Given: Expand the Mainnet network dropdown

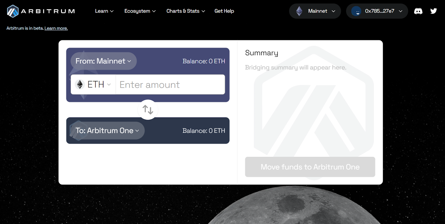Looking at the screenshot, I should coord(315,11).
